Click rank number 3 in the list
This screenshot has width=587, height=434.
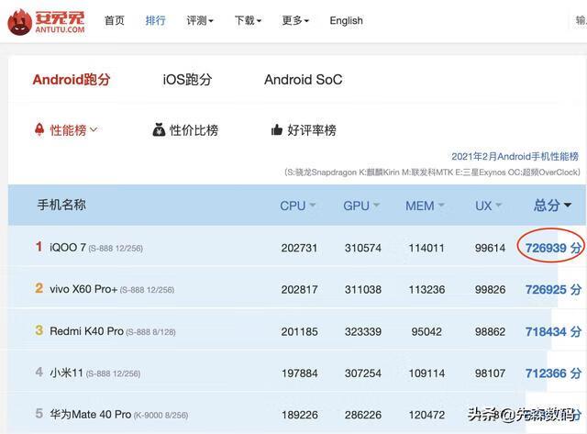pos(39,330)
